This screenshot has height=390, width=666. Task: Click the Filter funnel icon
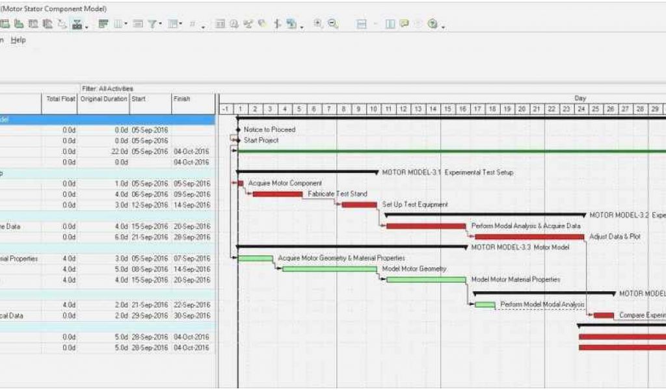point(152,24)
